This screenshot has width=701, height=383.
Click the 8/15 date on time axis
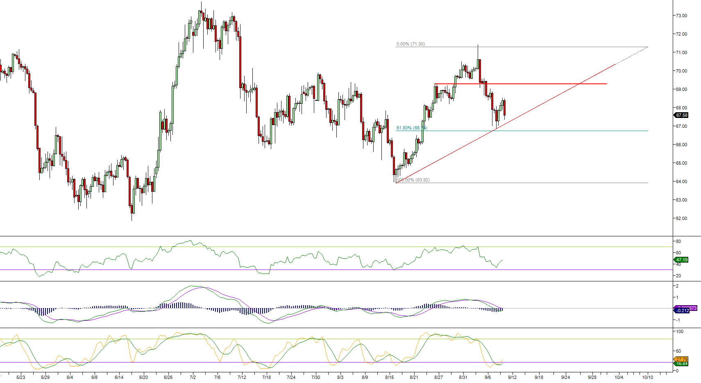pyautogui.click(x=389, y=377)
